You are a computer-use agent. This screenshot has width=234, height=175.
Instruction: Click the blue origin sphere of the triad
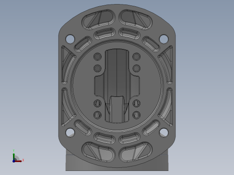(14, 161)
